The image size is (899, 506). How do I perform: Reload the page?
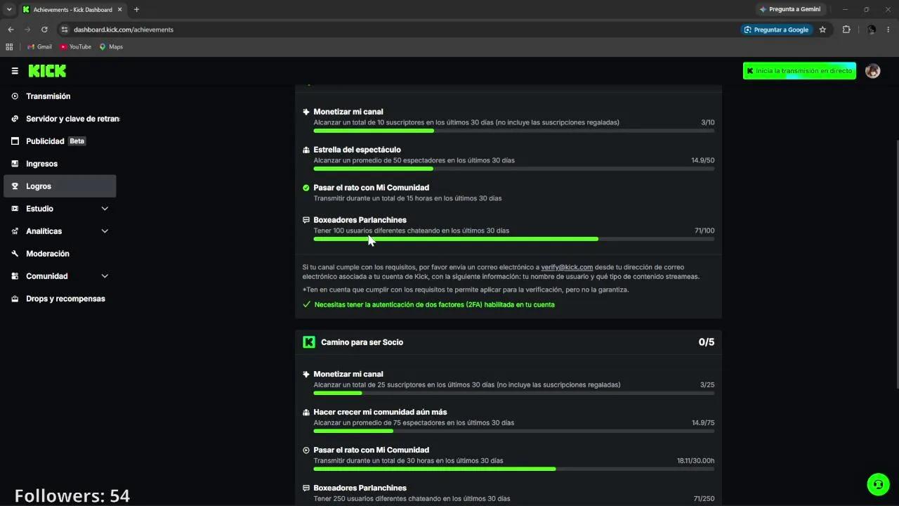tap(44, 30)
